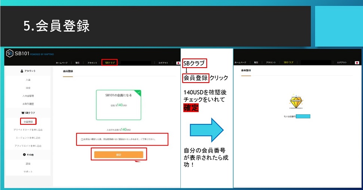Open アカウント on the diamond success page

click(271, 63)
